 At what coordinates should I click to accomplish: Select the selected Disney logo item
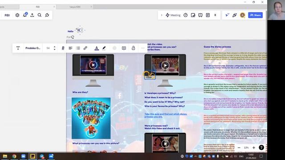point(150,75)
